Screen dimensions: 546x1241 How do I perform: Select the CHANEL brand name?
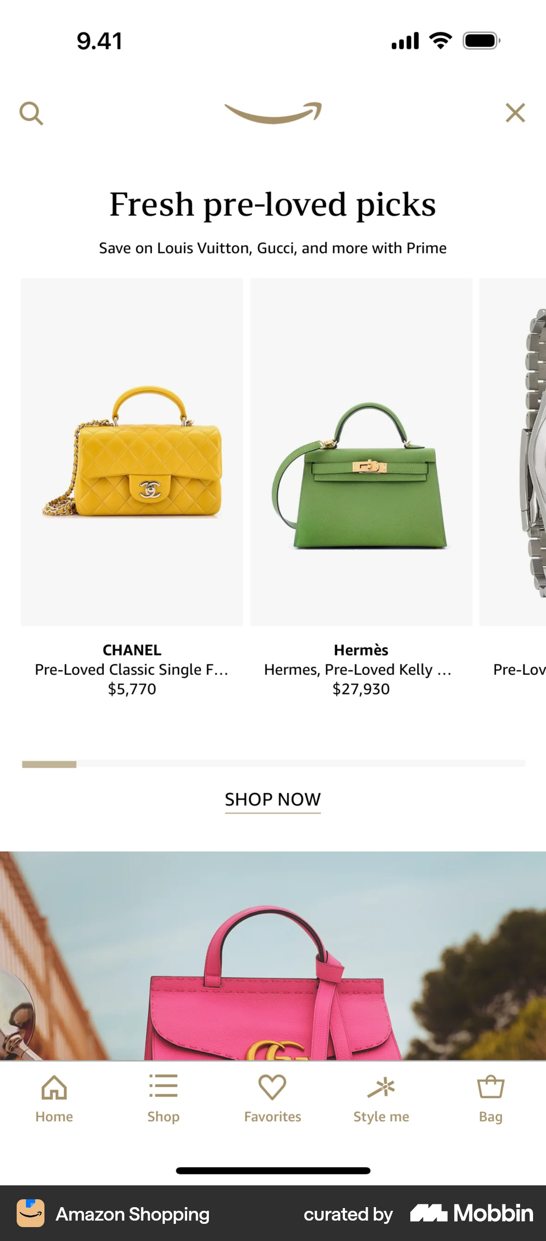(x=132, y=650)
